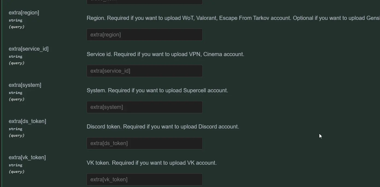Viewport: 380px width, 187px height.
Task: Click the "string" type under extra[system] heading
Action: pos(16,93)
